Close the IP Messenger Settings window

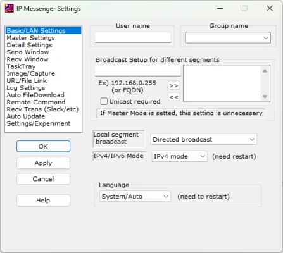270,8
